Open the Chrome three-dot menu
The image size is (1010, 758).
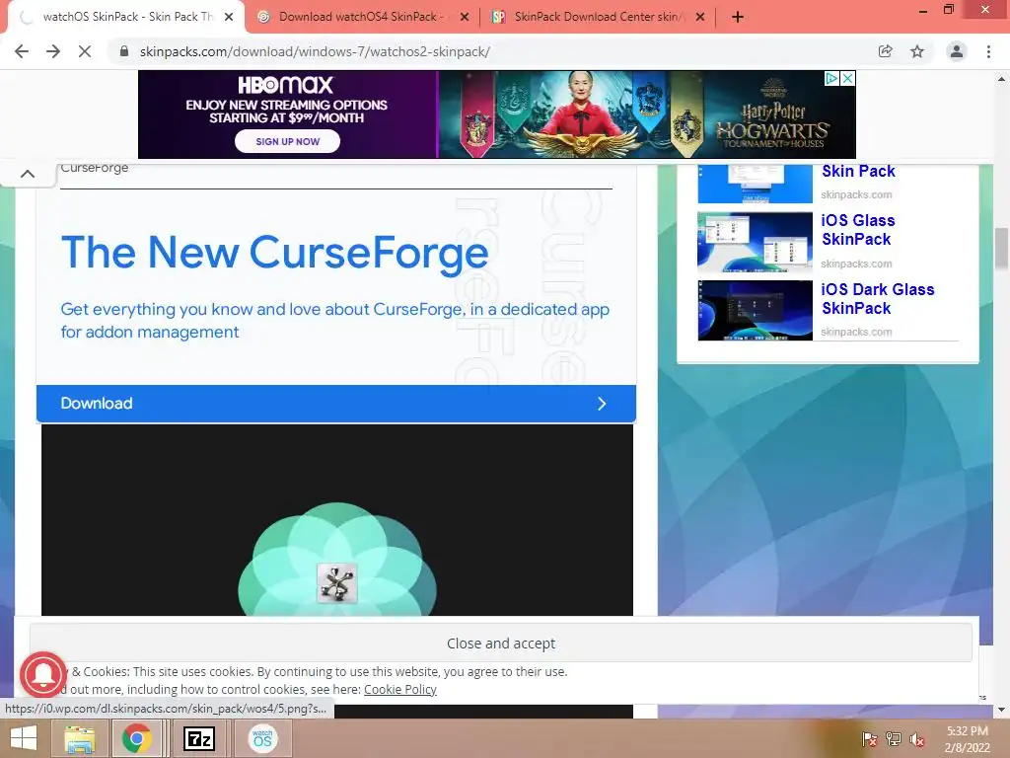click(x=988, y=51)
